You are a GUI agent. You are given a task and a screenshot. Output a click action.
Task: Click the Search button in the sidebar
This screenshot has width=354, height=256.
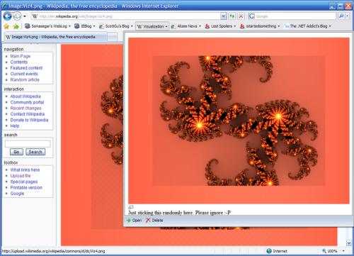35,152
